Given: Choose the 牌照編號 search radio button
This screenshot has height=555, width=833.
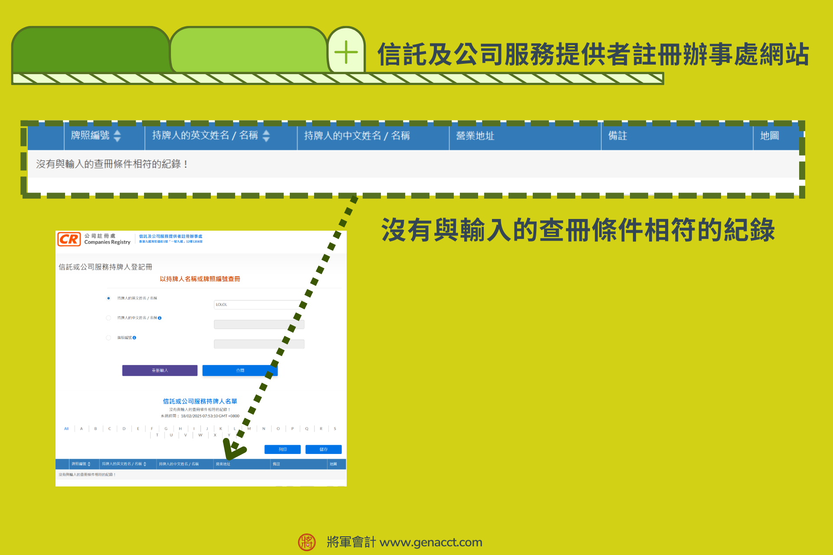Looking at the screenshot, I should point(108,337).
